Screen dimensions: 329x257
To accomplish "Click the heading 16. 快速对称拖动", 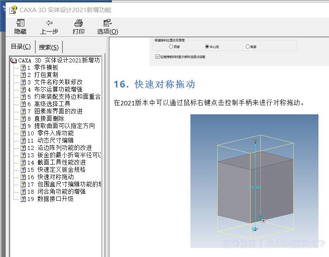I will click(154, 84).
